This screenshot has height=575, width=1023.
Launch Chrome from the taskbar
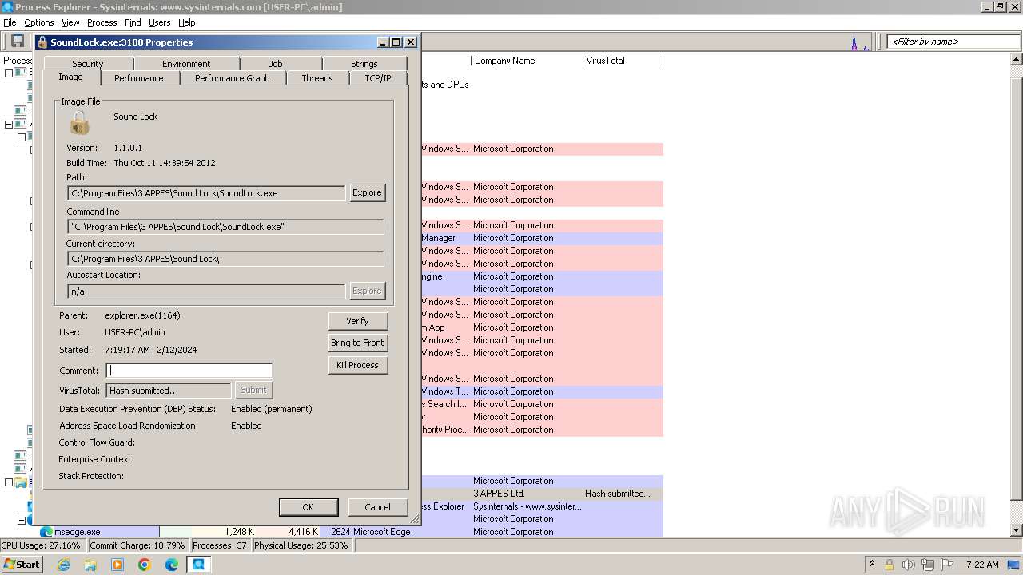click(145, 565)
